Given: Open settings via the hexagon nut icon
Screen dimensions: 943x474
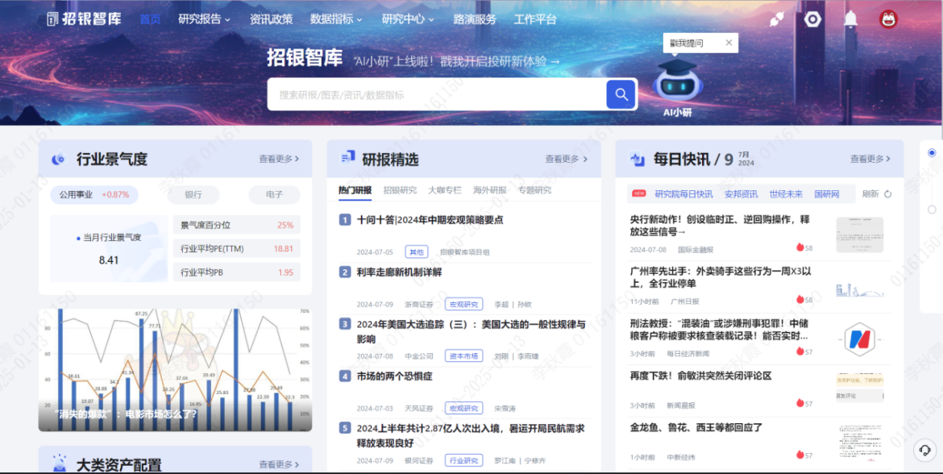Looking at the screenshot, I should pos(813,19).
